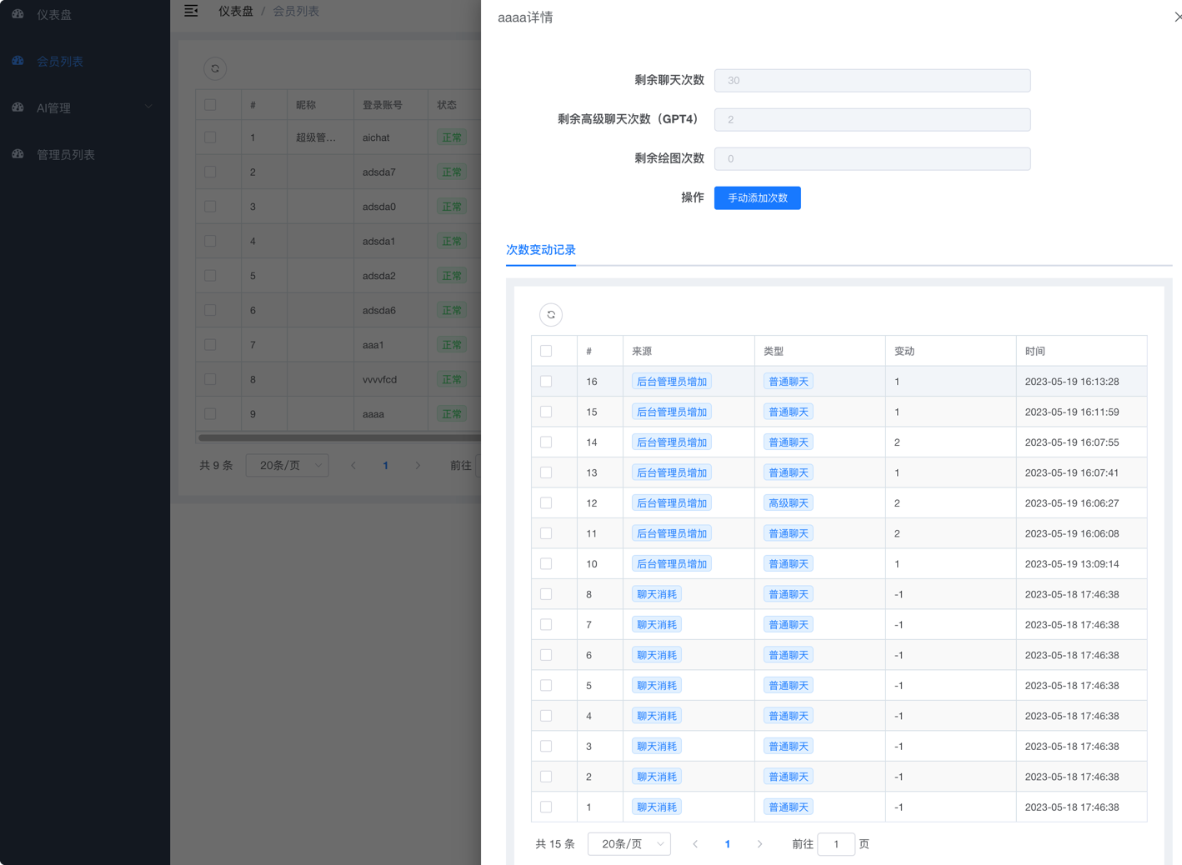The height and width of the screenshot is (865, 1182).
Task: Check the row 1 聊天消耗 record checkbox
Action: click(x=546, y=807)
